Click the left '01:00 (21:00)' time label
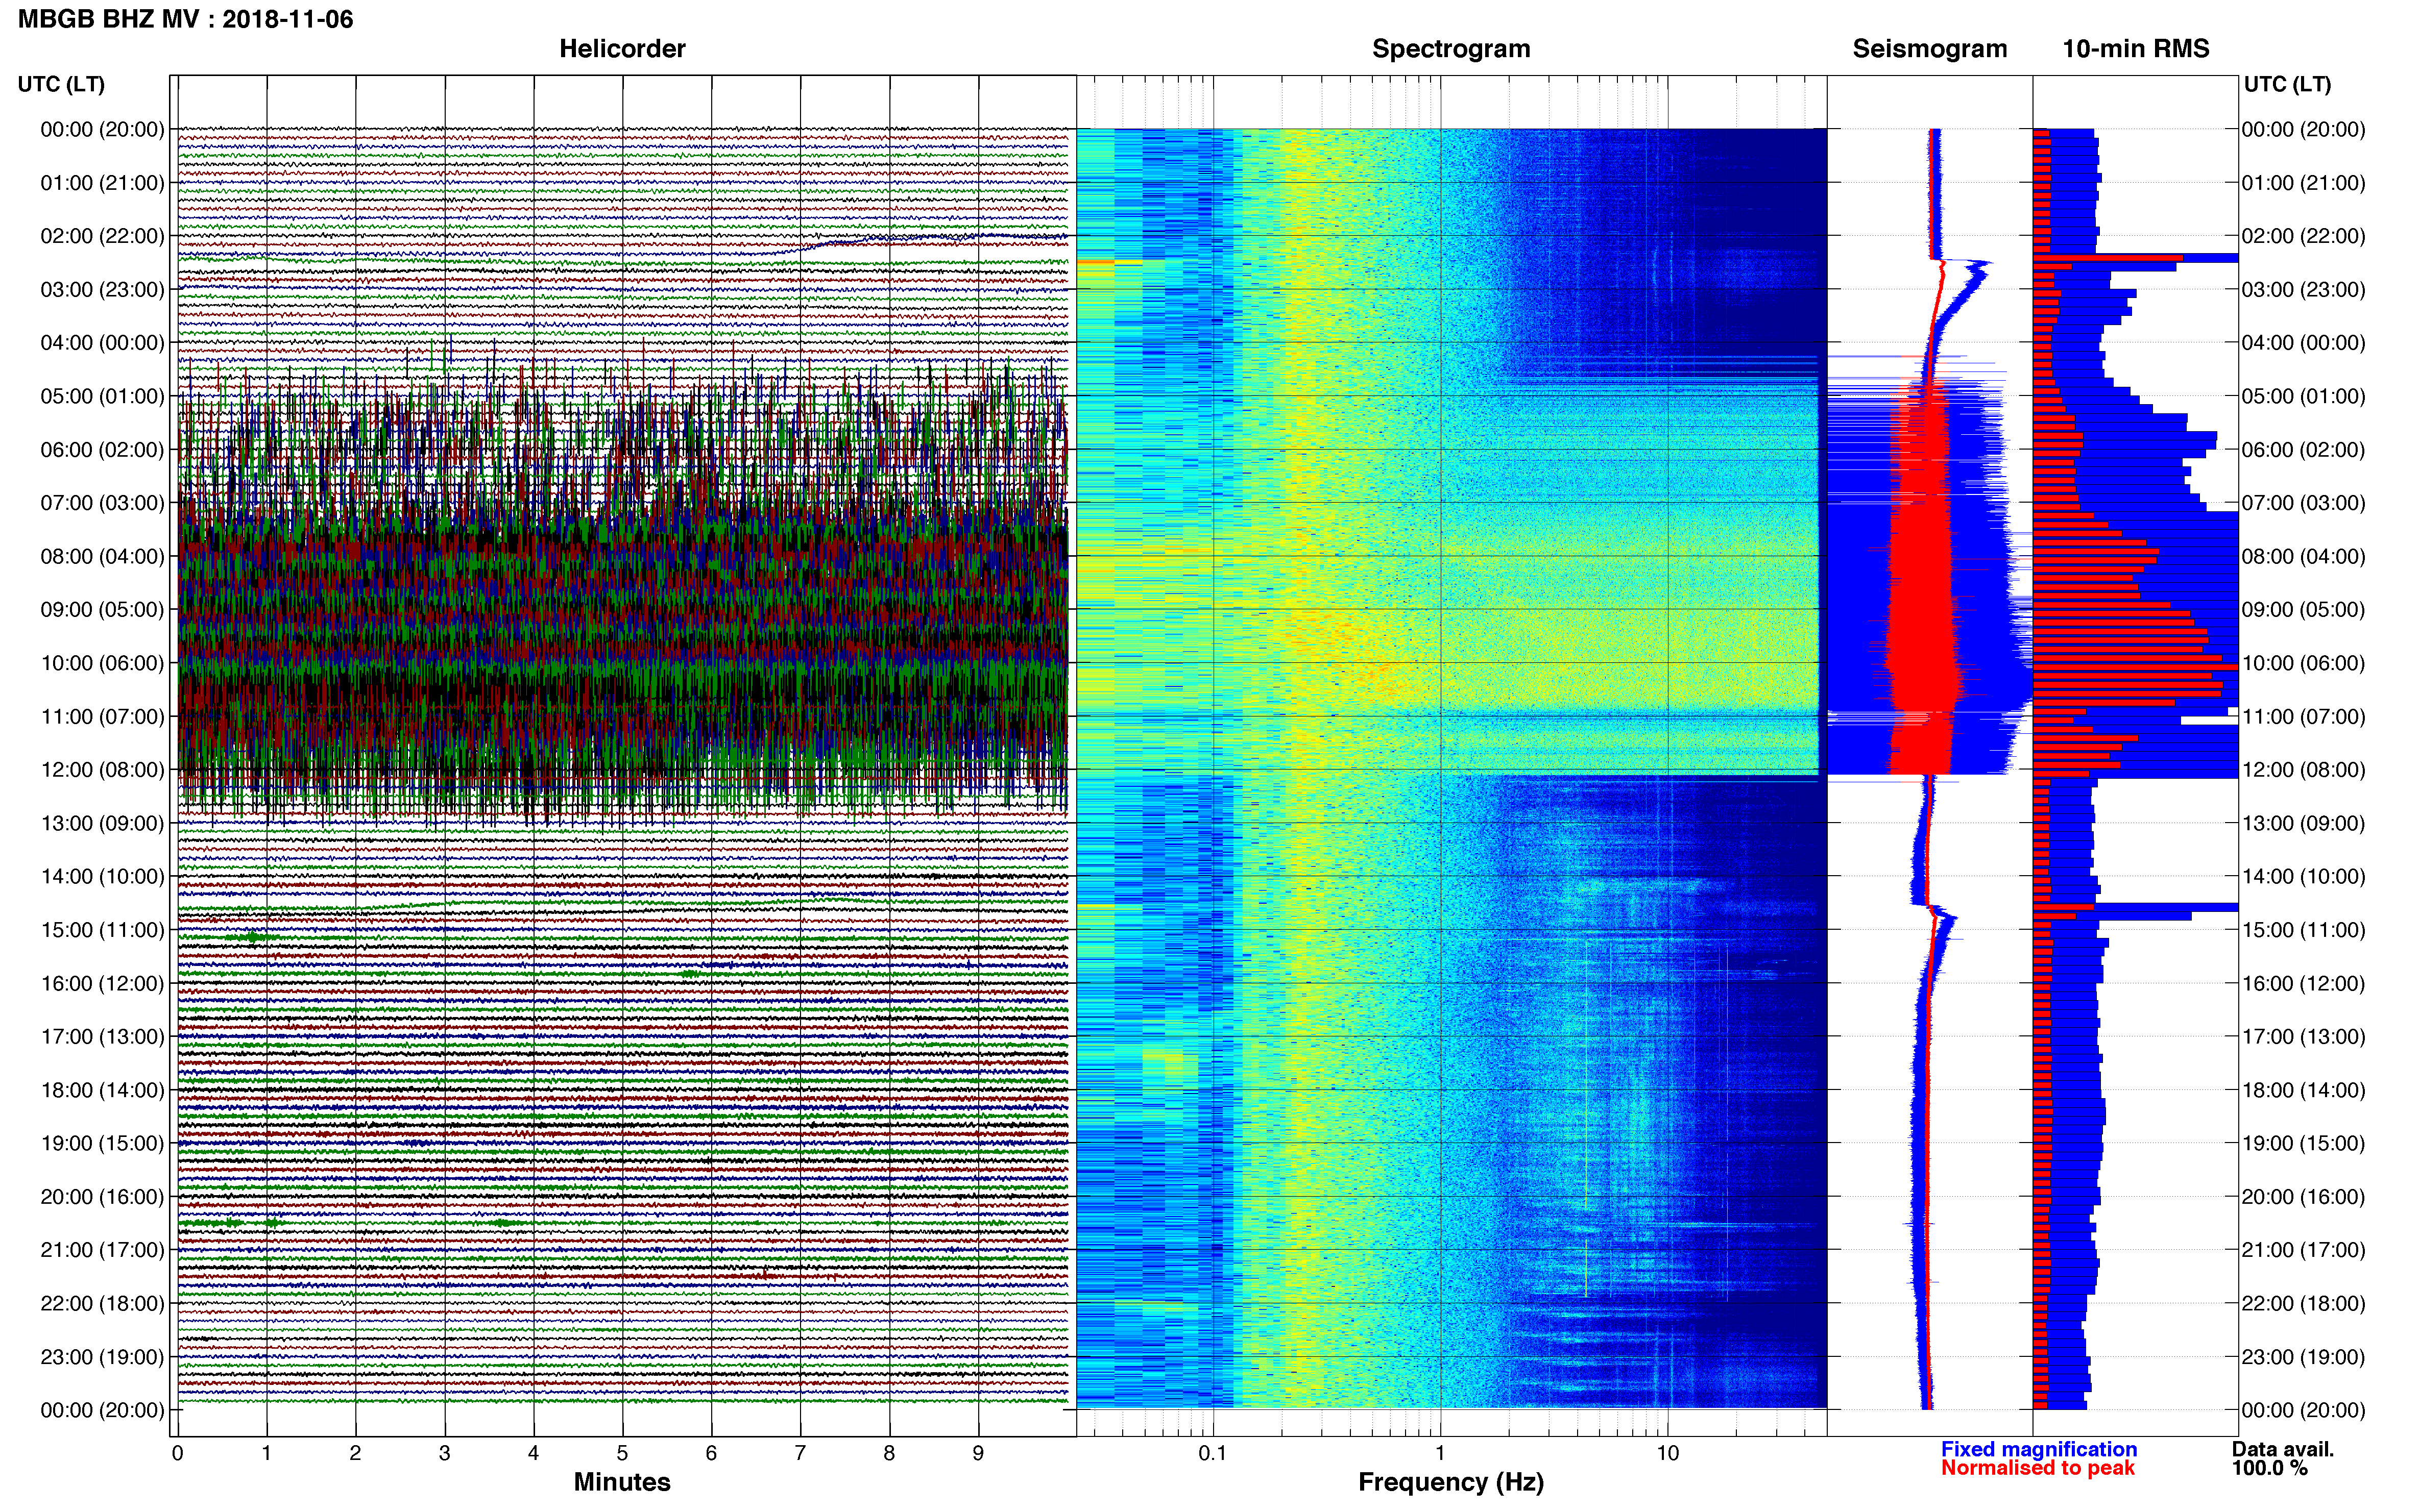Viewport: 2420px width, 1512px height. click(x=102, y=183)
